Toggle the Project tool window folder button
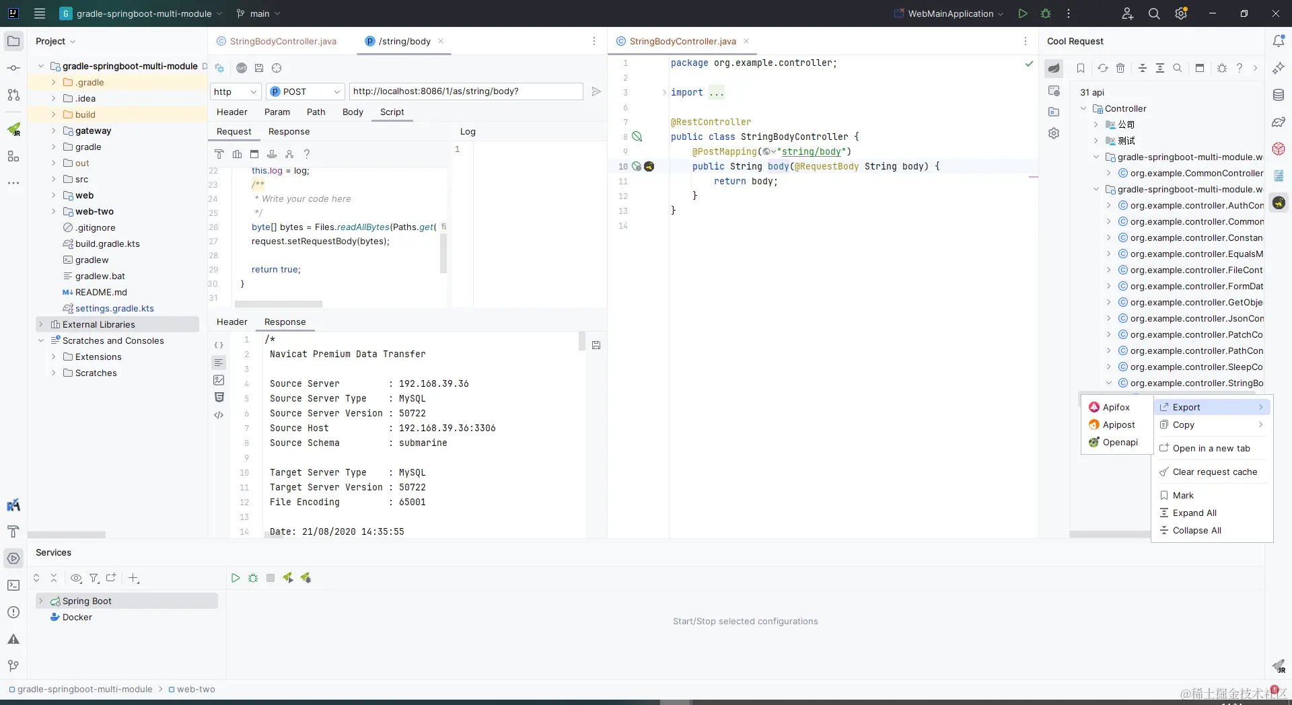 point(13,41)
